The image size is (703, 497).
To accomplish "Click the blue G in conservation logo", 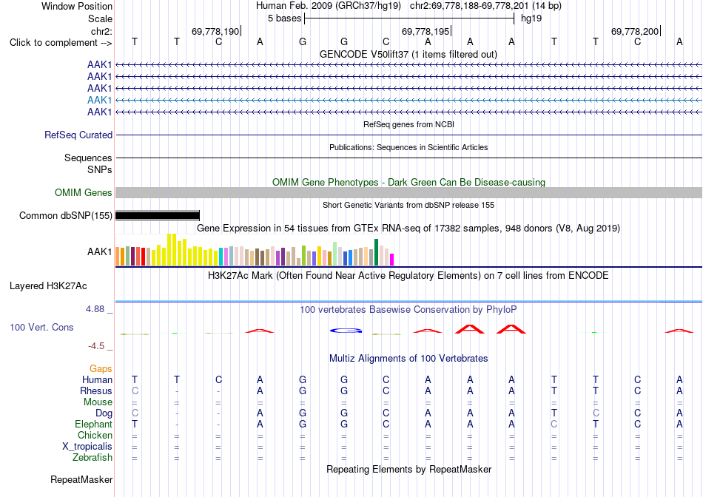I will pyautogui.click(x=346, y=331).
